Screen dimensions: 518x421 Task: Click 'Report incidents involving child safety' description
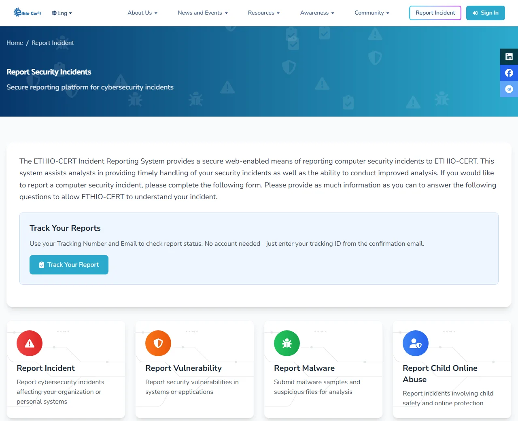click(448, 398)
